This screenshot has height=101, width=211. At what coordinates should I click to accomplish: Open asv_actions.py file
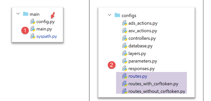tap(143, 31)
